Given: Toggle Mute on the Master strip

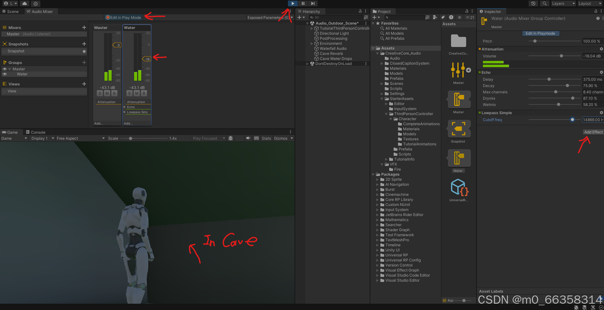Looking at the screenshot, I should tap(107, 93).
